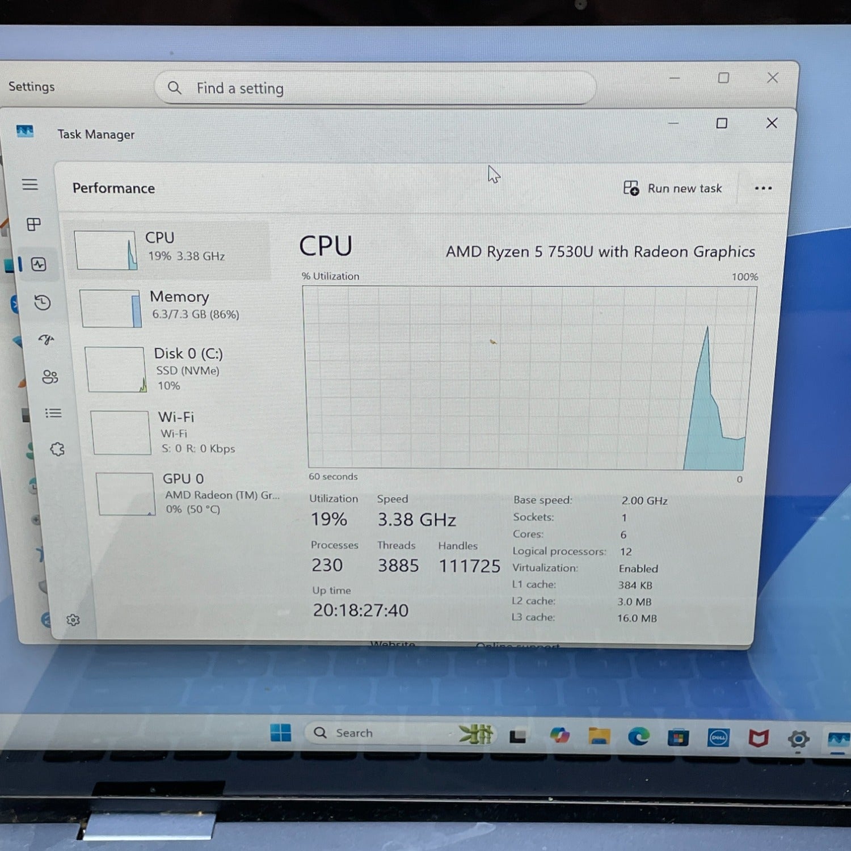Image resolution: width=851 pixels, height=851 pixels.
Task: Open Task View on the taskbar
Action: coord(517,736)
